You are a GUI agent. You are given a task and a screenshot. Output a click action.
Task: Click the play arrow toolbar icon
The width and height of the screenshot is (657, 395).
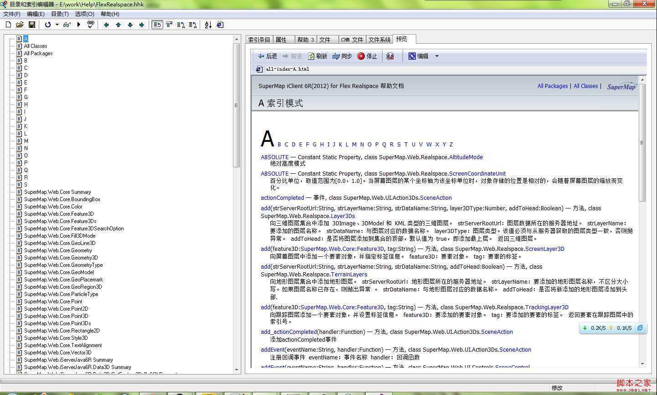click(78, 25)
